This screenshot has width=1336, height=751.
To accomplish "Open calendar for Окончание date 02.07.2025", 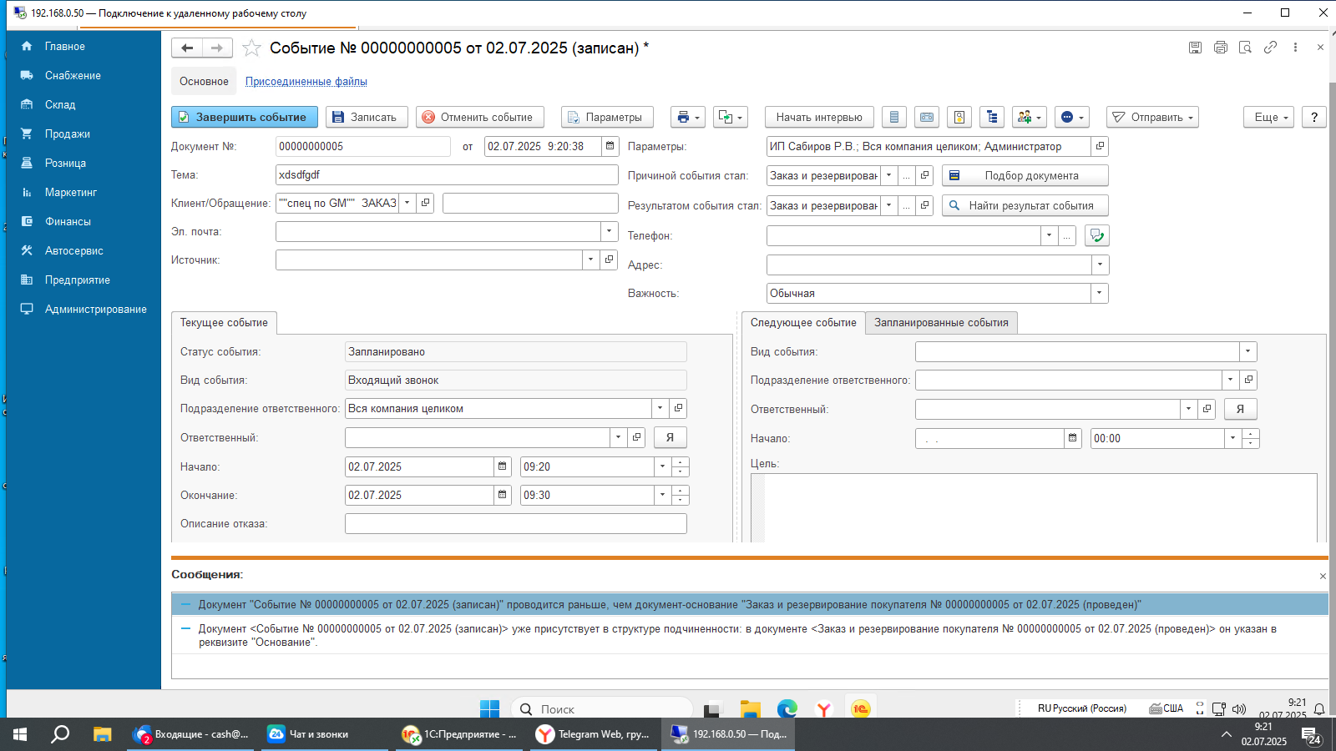I will coord(502,495).
